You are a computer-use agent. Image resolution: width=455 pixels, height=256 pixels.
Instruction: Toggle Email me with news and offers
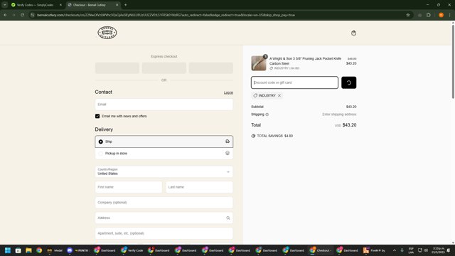(97, 116)
